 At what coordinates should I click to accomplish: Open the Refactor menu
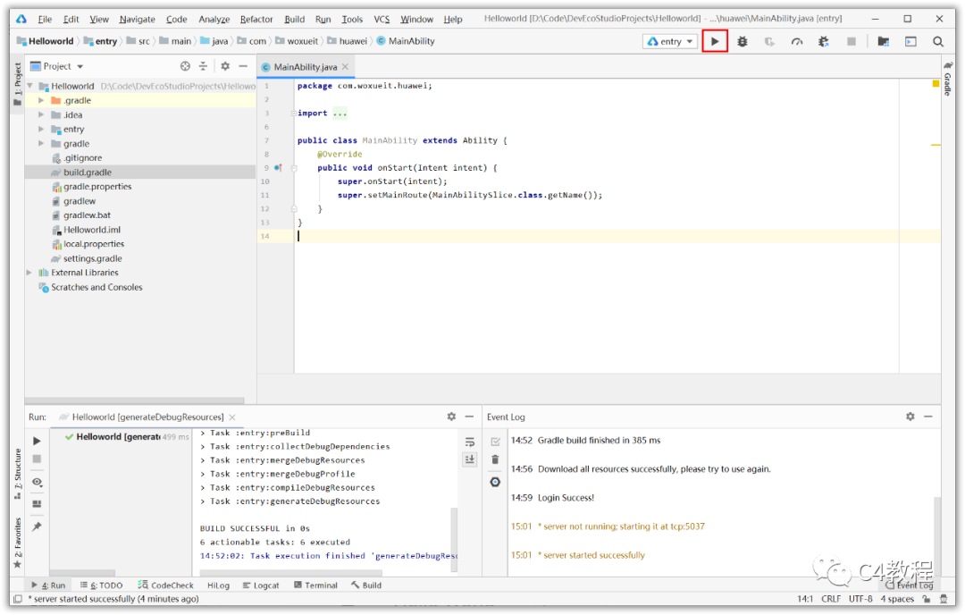coord(256,19)
